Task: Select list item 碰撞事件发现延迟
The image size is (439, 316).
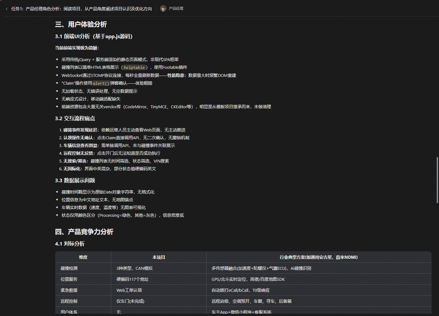Action: pyautogui.click(x=124, y=130)
